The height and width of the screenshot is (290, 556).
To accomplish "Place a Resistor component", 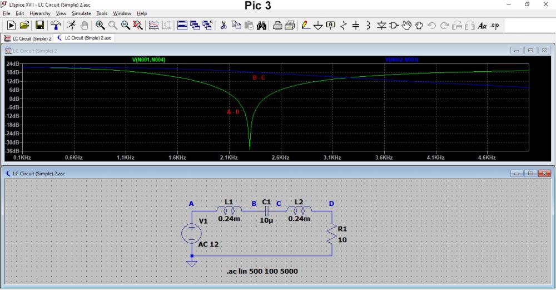I will click(343, 25).
